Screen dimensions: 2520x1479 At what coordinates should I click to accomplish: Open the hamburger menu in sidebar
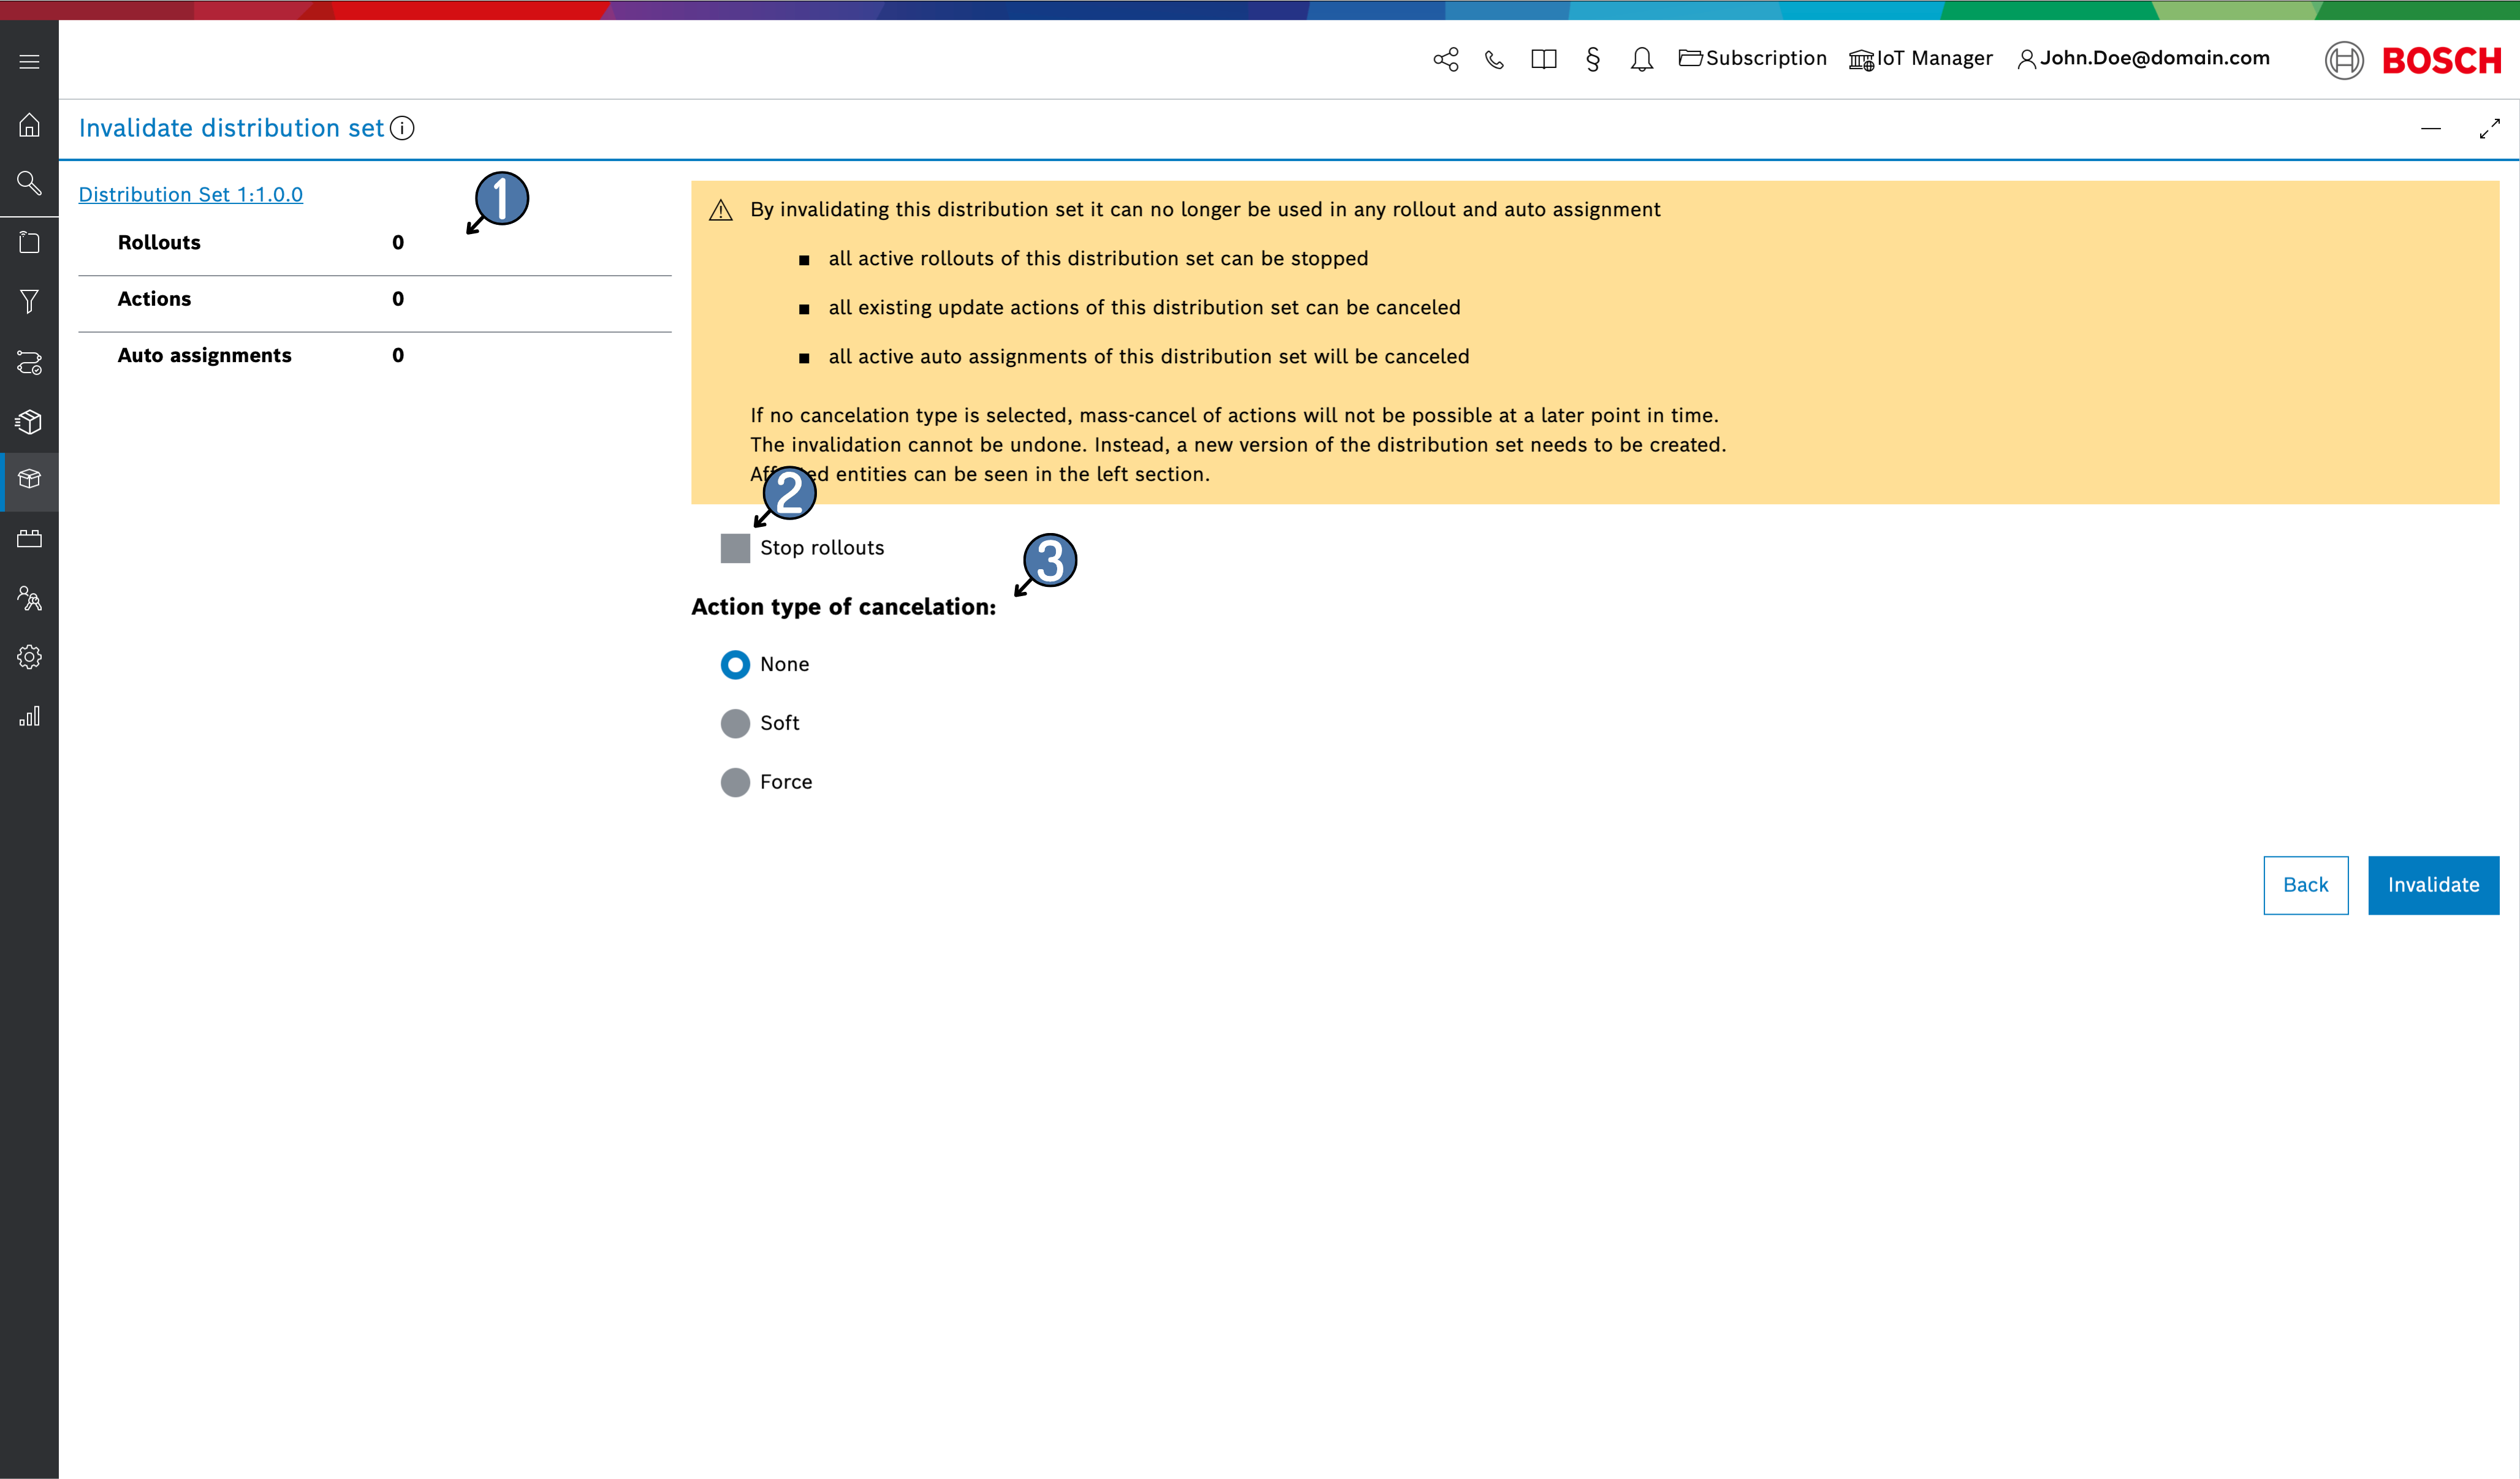(29, 62)
